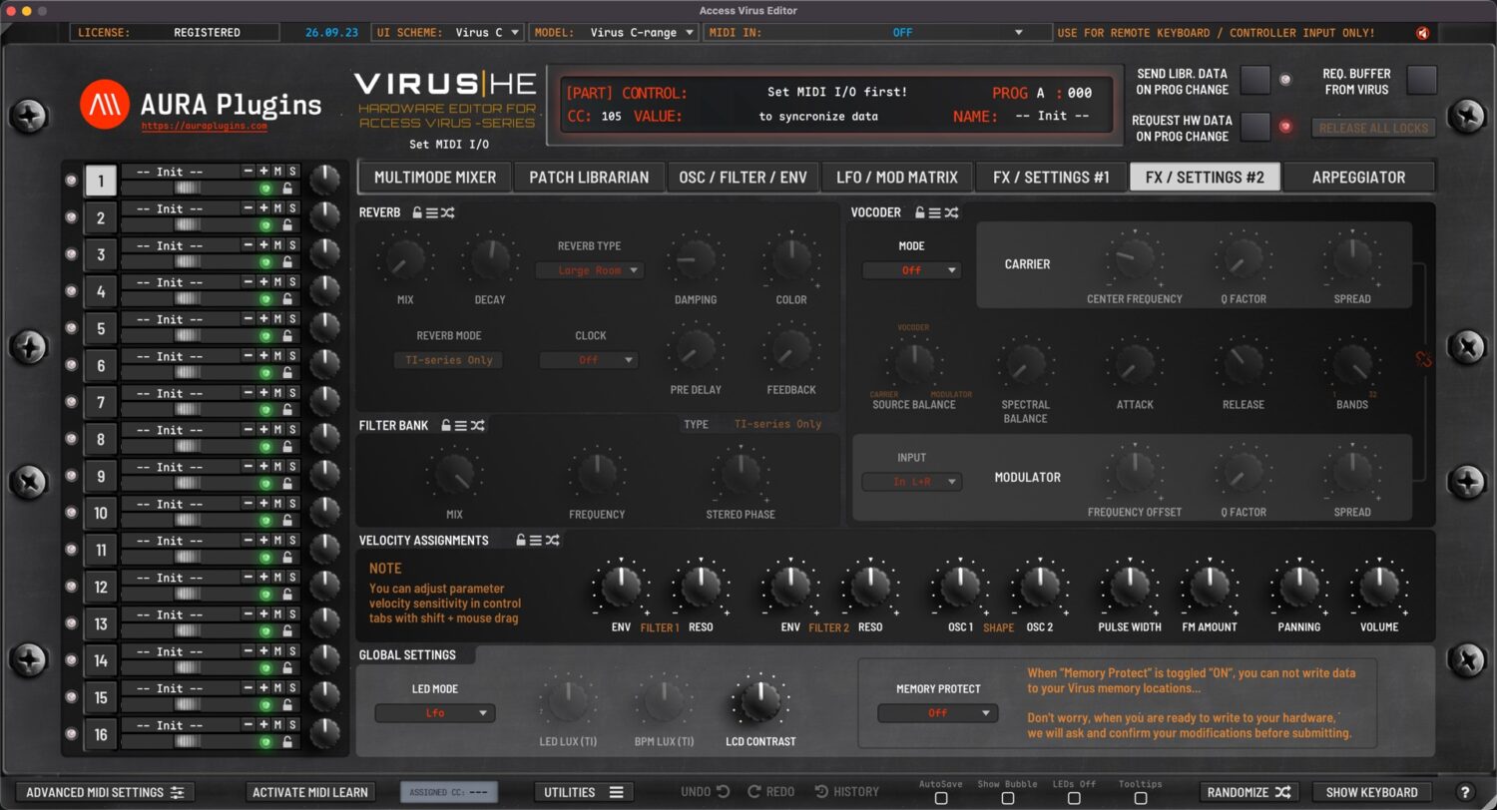
Task: Open the LFO / Mod Matrix tab
Action: (x=896, y=178)
